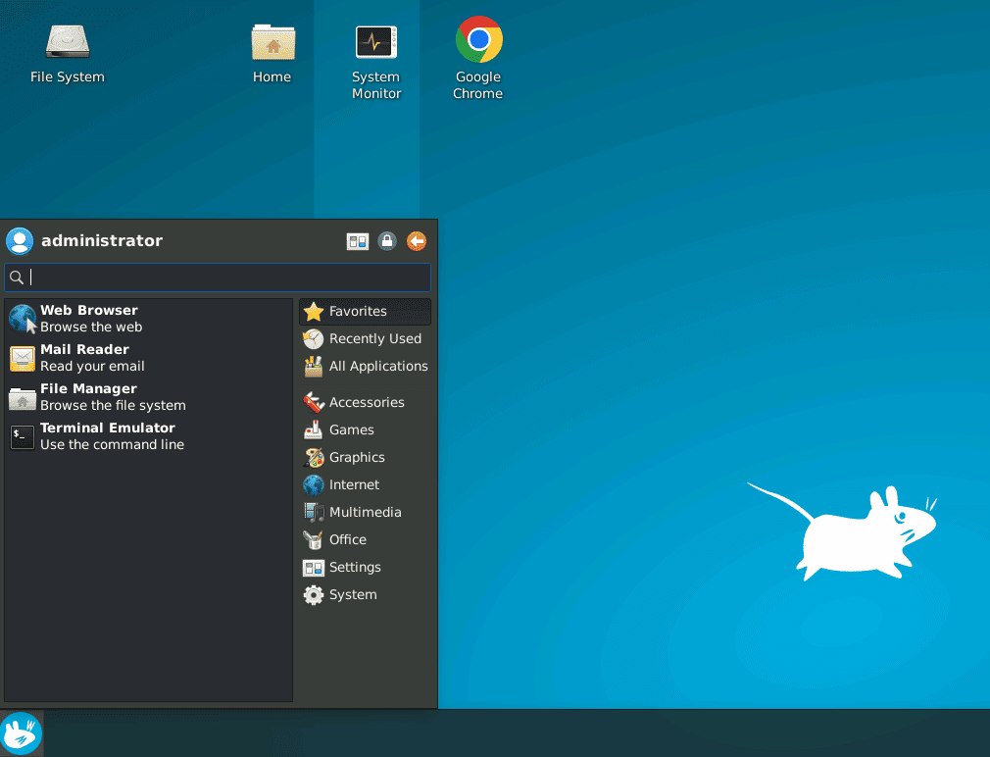The image size is (990, 757).
Task: Click the search magnifier icon
Action: pos(17,278)
